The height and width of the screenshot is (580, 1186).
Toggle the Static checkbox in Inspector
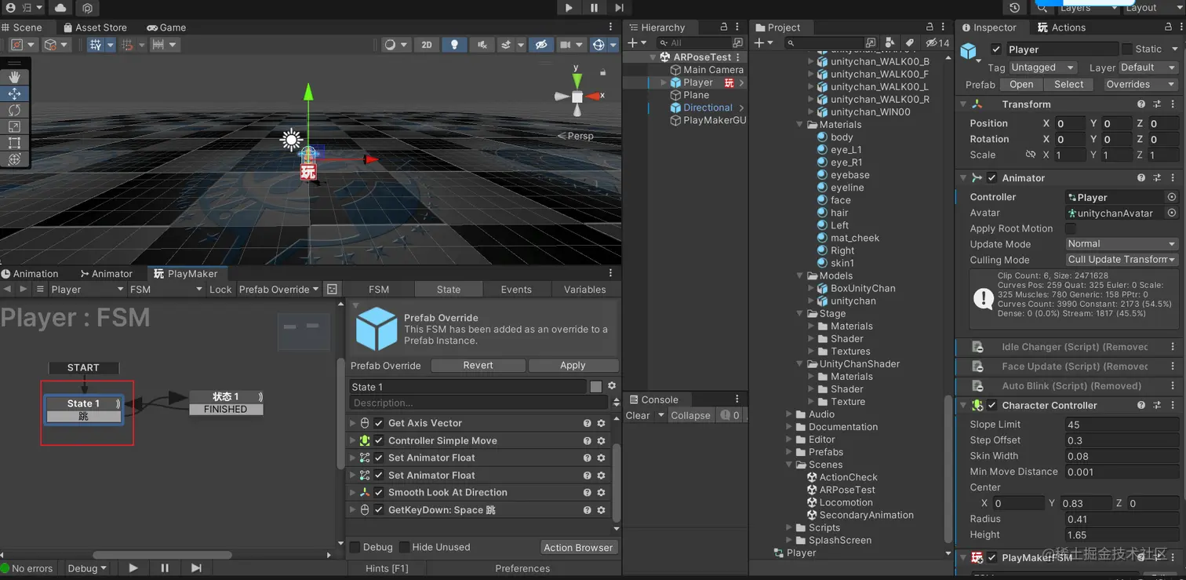tap(1127, 49)
